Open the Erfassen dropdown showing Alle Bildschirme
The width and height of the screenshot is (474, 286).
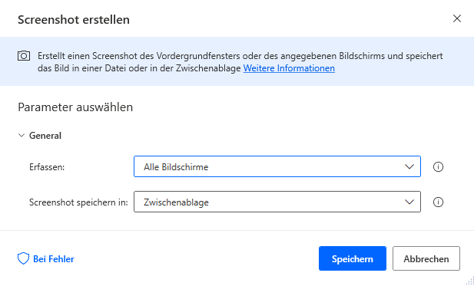point(277,166)
